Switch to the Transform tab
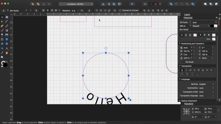 [189, 104]
